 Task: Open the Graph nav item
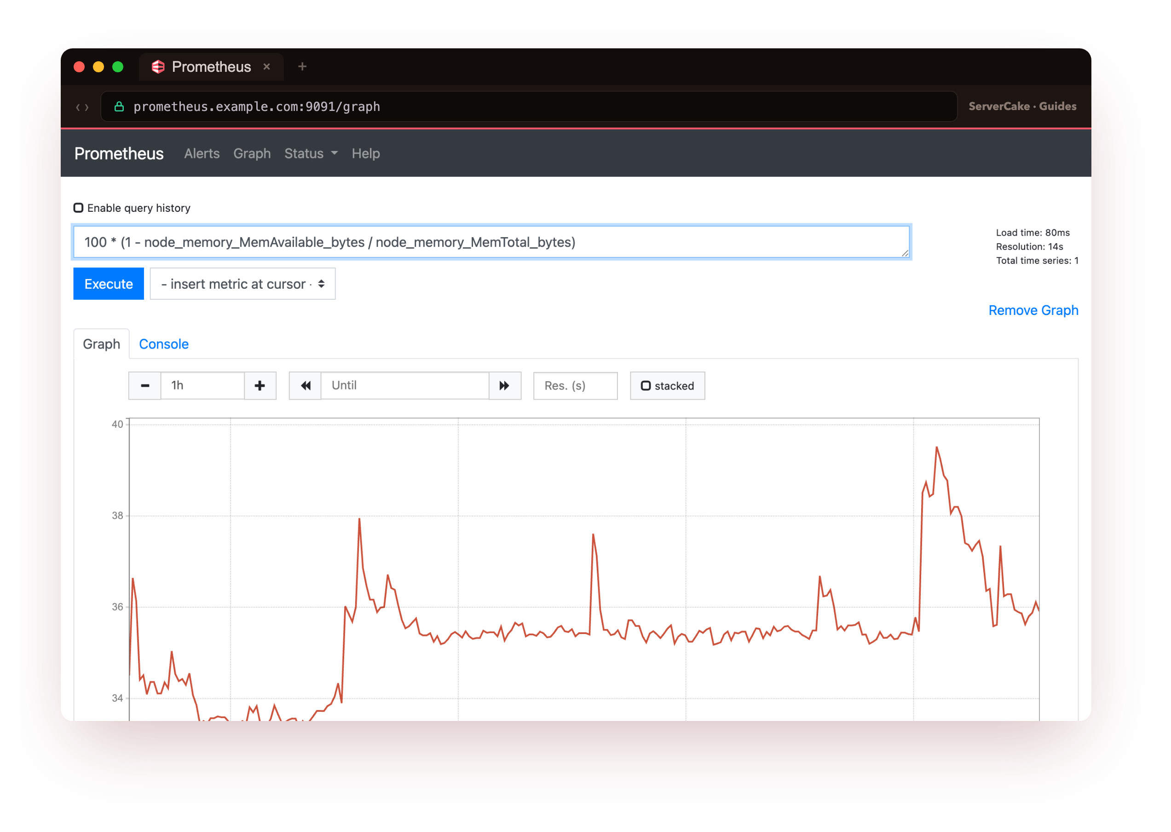252,154
